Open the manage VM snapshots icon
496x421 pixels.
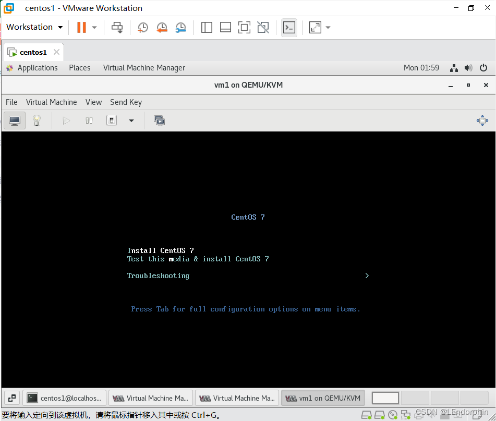click(x=159, y=121)
